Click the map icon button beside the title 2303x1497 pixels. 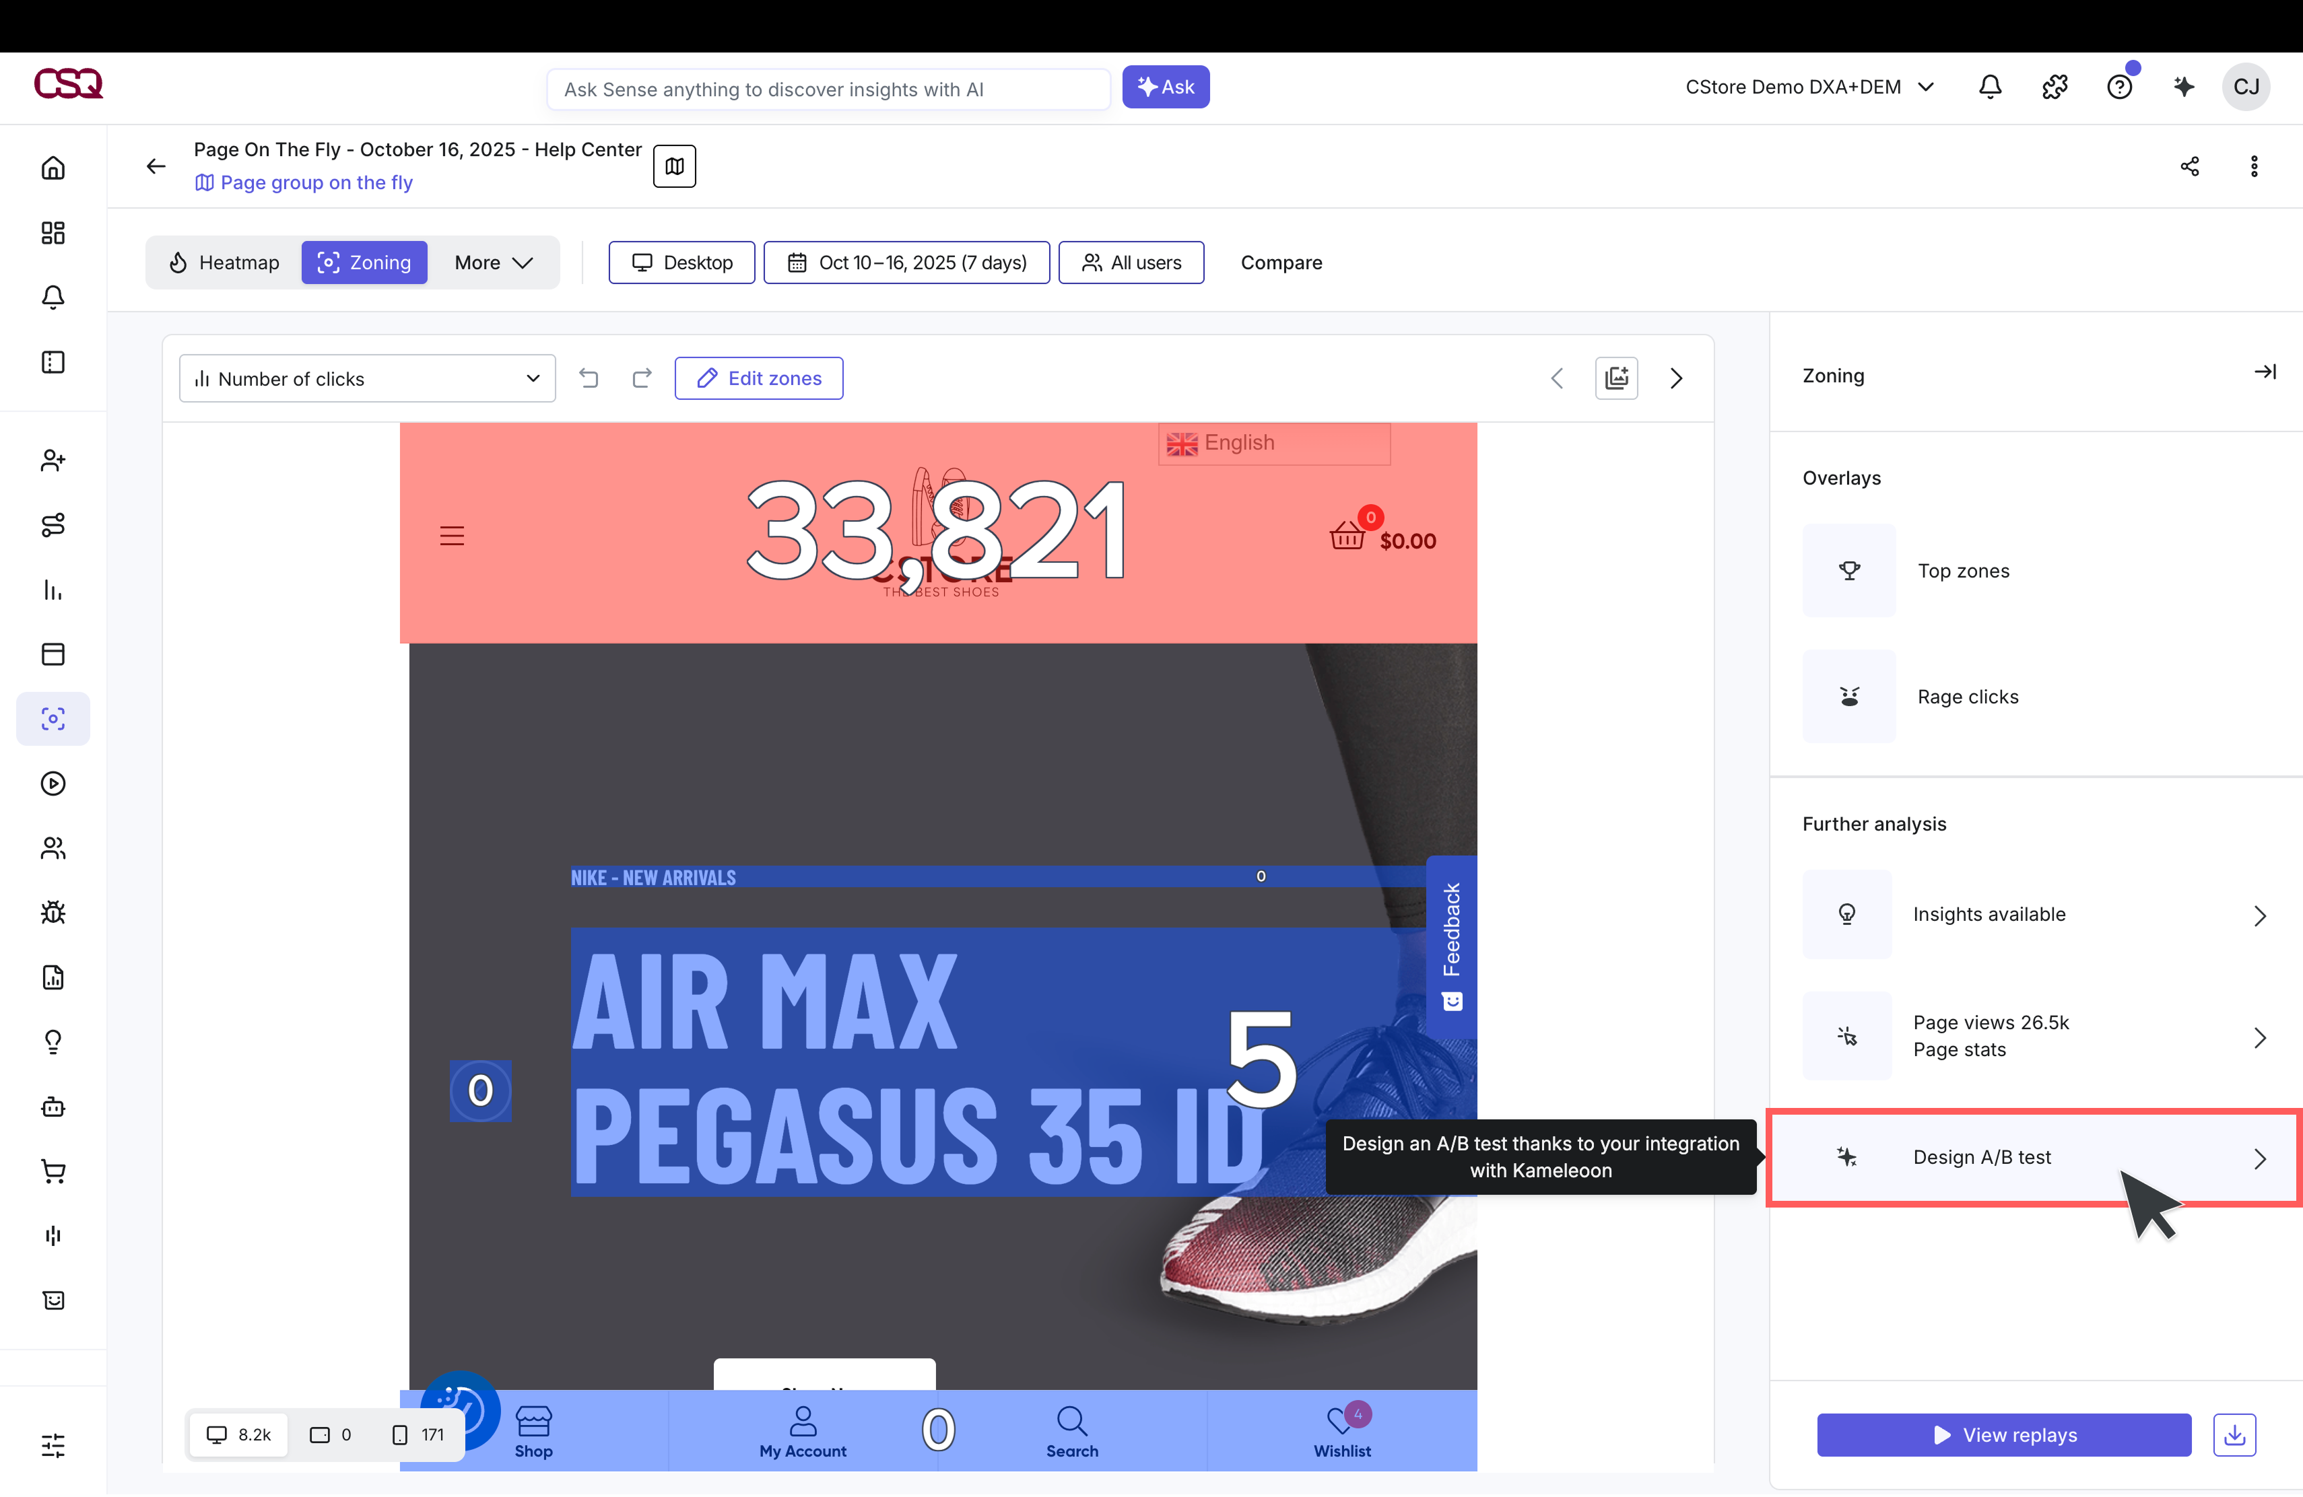(675, 166)
